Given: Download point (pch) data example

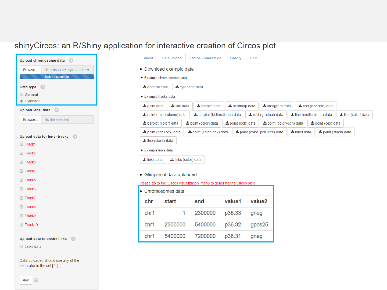Looking at the screenshot, I should (241, 123).
